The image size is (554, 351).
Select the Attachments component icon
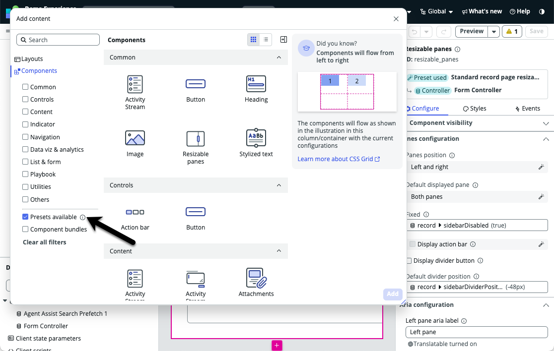pos(256,278)
